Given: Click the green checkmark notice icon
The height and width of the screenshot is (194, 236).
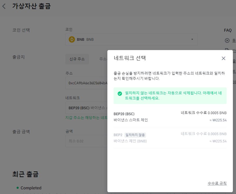Looking at the screenshot, I should click(x=120, y=94).
